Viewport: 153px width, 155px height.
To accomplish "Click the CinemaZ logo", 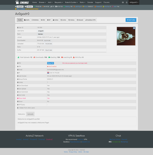I will click(x=22, y=2).
